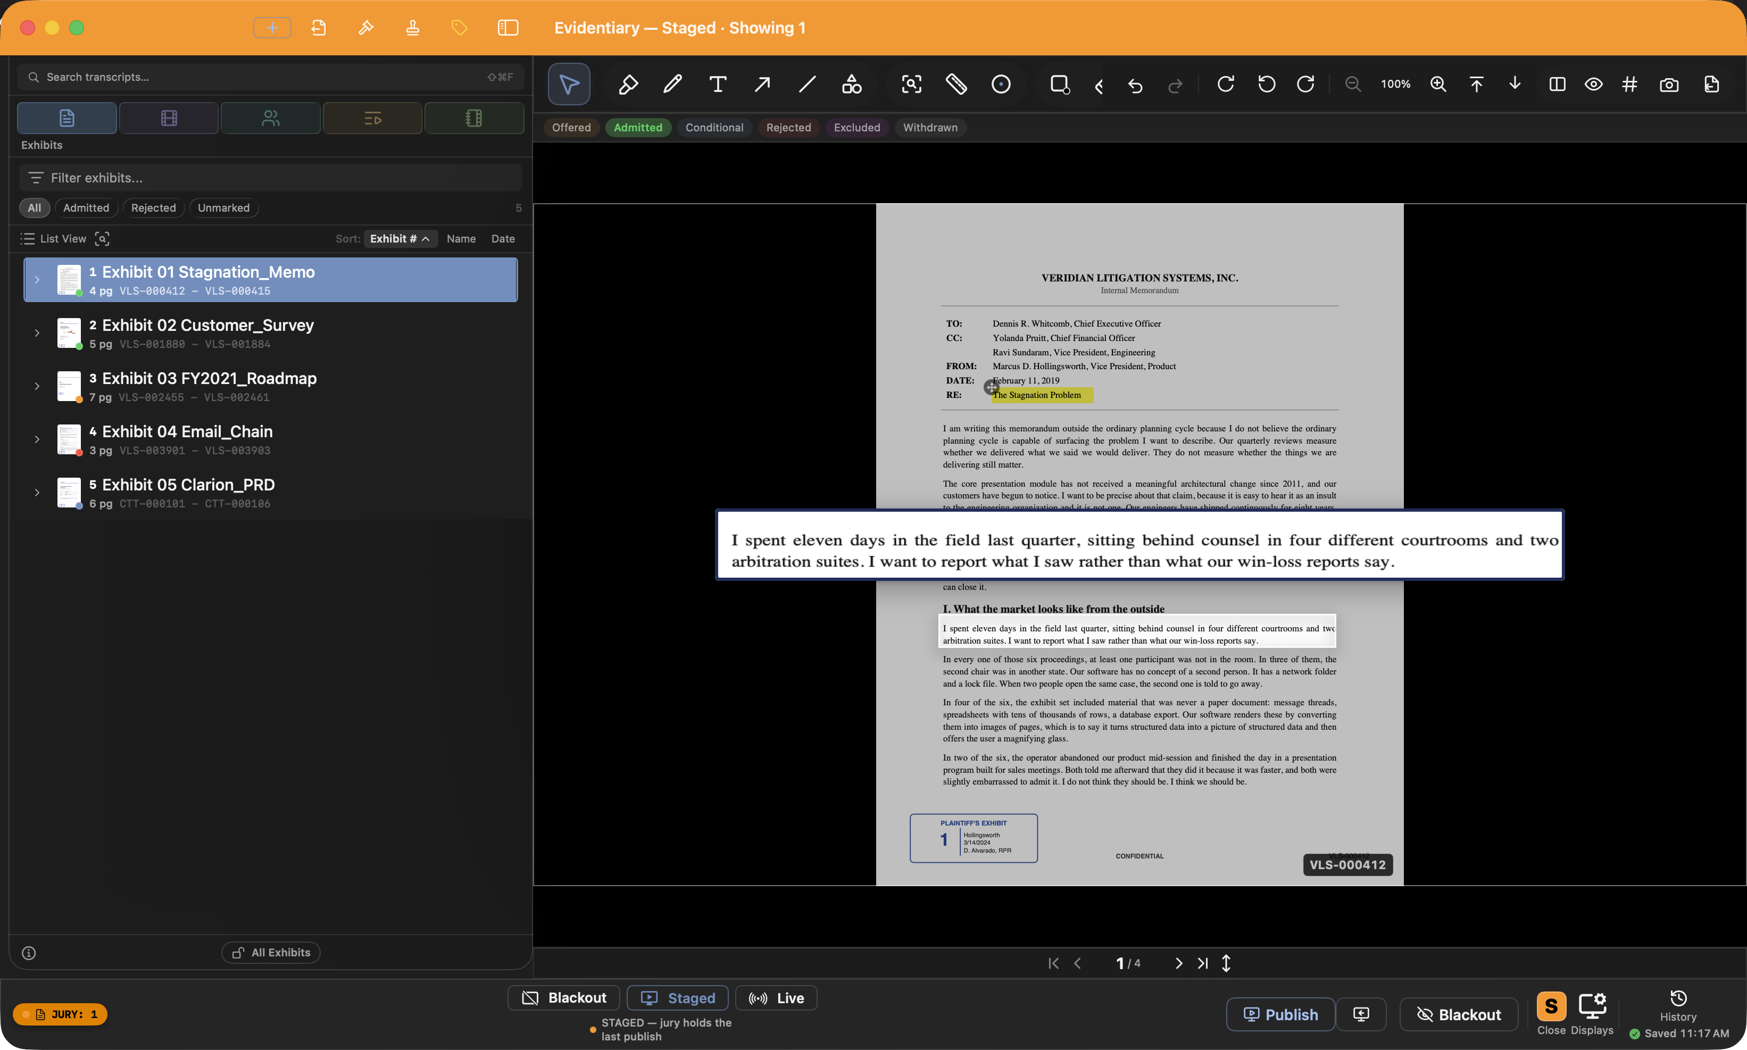Viewport: 1747px width, 1050px height.
Task: Open the History panel
Action: (1678, 1006)
